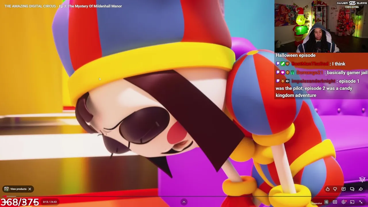
Task: Open View products shelf
Action: 18,189
